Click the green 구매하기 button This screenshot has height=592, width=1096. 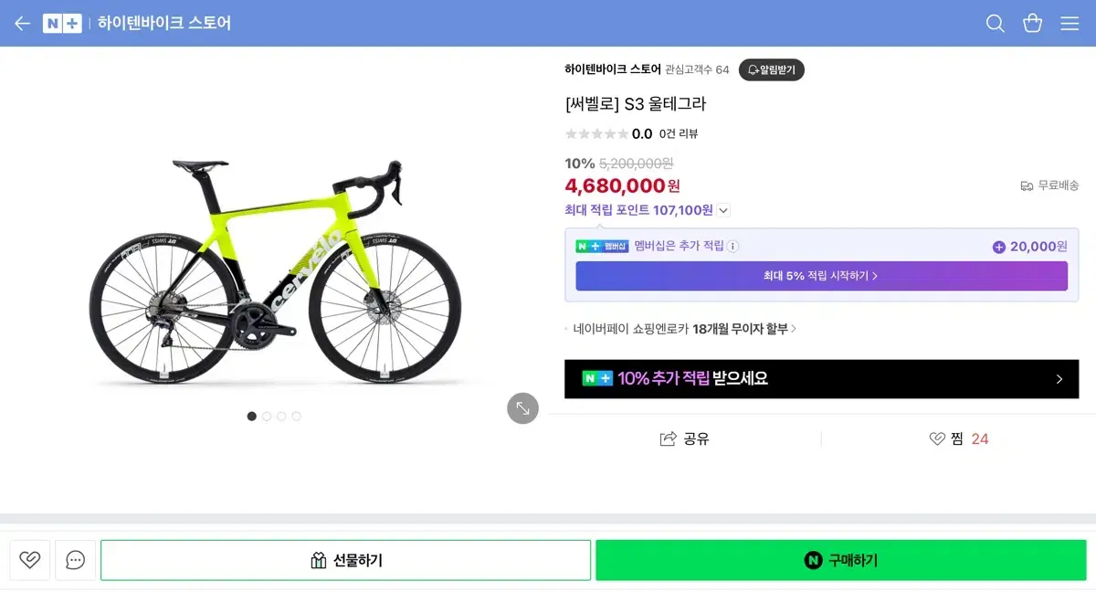pos(840,560)
